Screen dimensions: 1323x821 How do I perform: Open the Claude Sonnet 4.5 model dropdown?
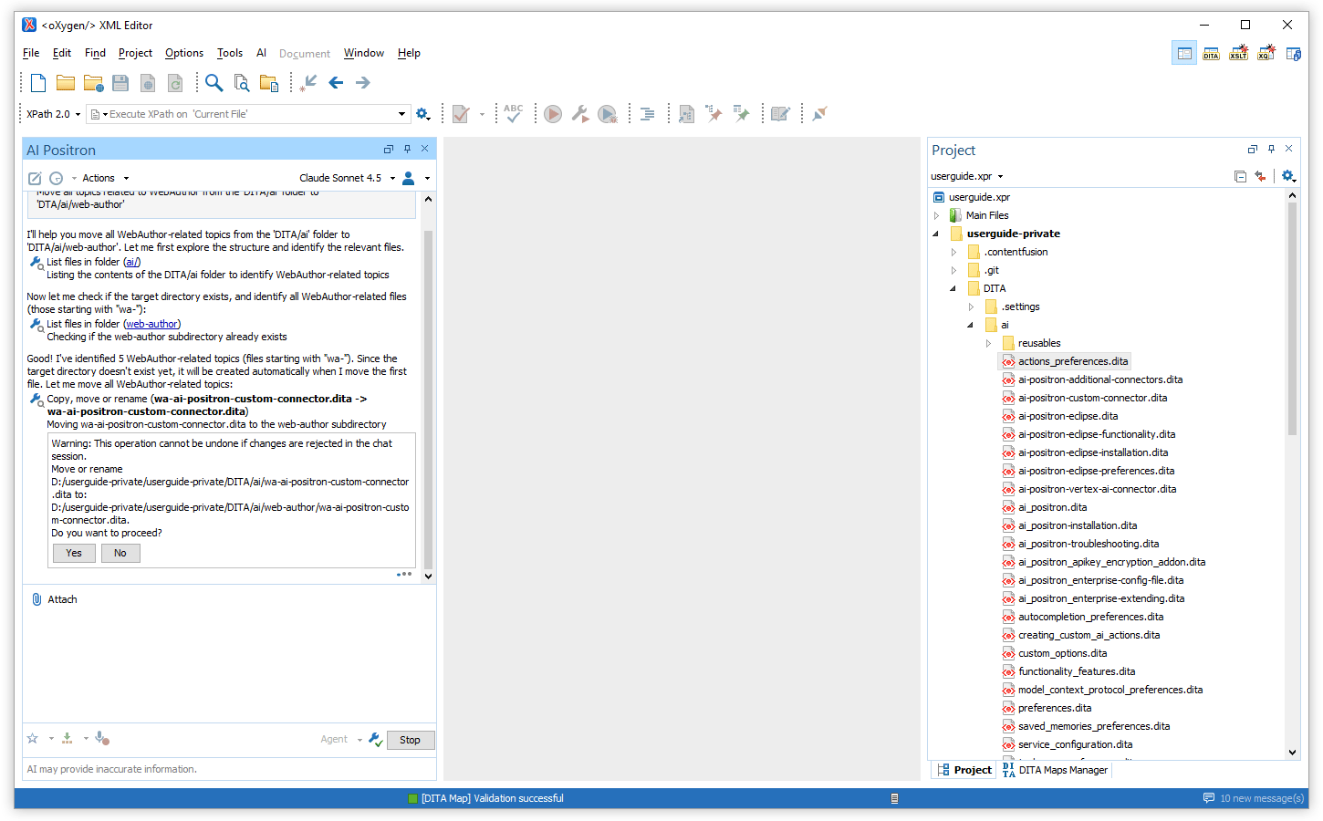(347, 179)
